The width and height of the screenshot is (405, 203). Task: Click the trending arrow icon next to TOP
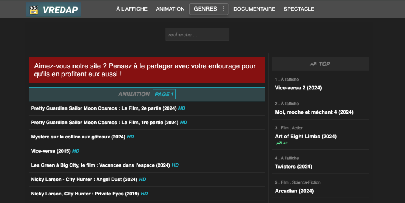(x=313, y=64)
